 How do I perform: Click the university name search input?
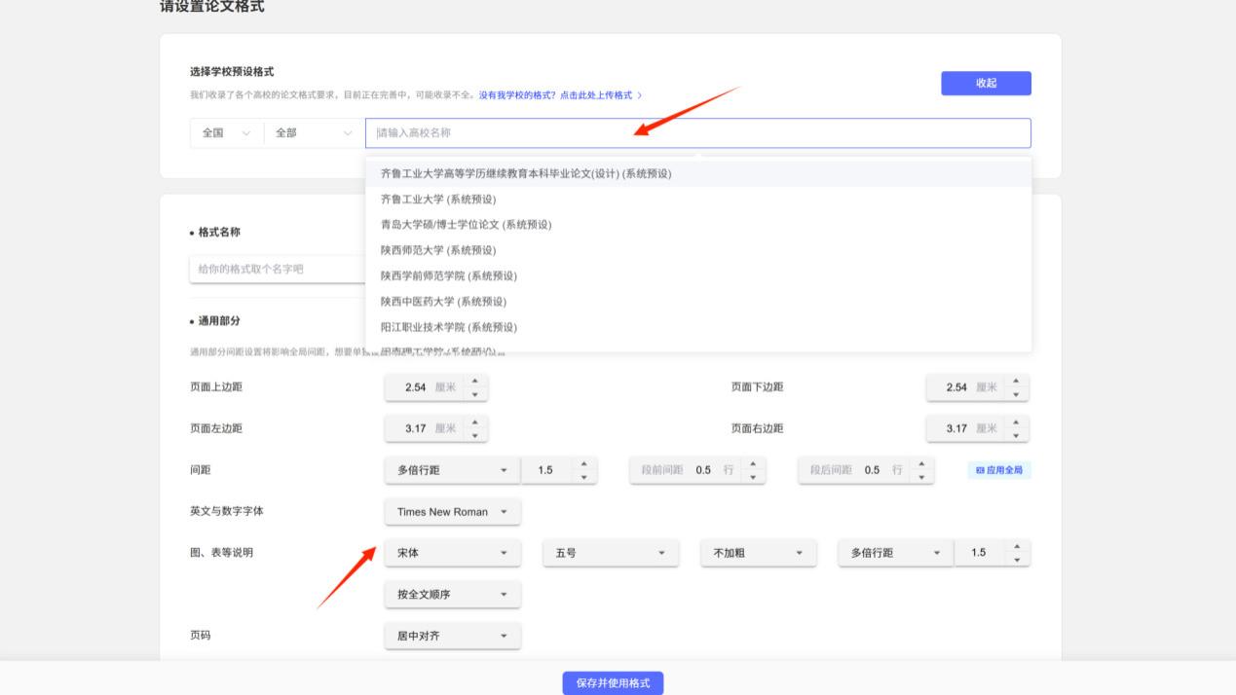coord(697,133)
